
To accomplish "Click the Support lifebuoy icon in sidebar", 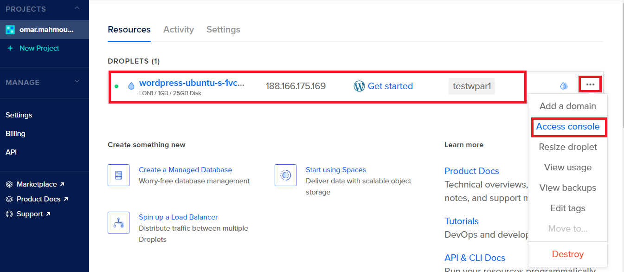I will pos(9,214).
